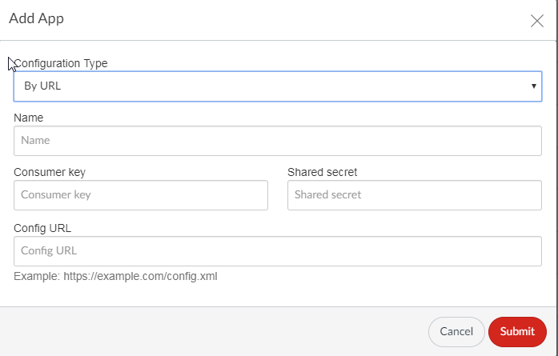558x356 pixels.
Task: Submit the Add App form
Action: tap(517, 331)
